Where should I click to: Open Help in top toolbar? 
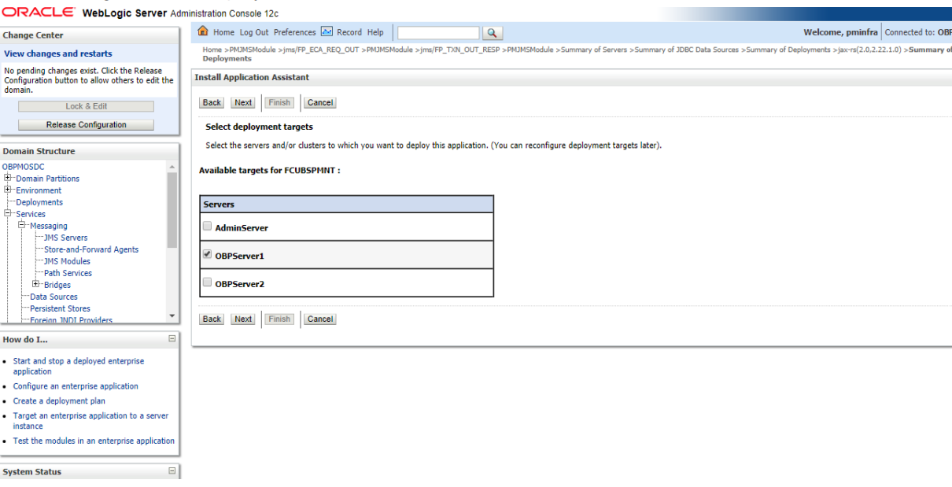pyautogui.click(x=375, y=32)
